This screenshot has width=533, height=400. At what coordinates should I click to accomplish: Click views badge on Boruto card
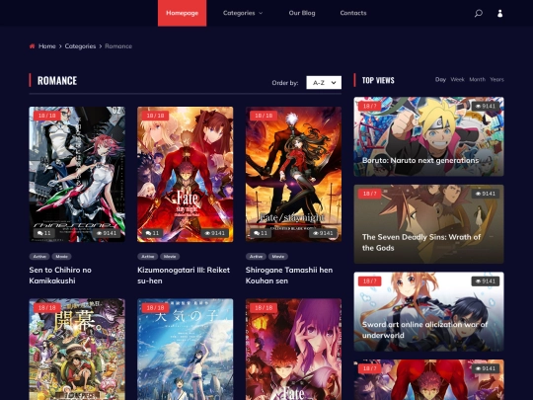(x=486, y=106)
